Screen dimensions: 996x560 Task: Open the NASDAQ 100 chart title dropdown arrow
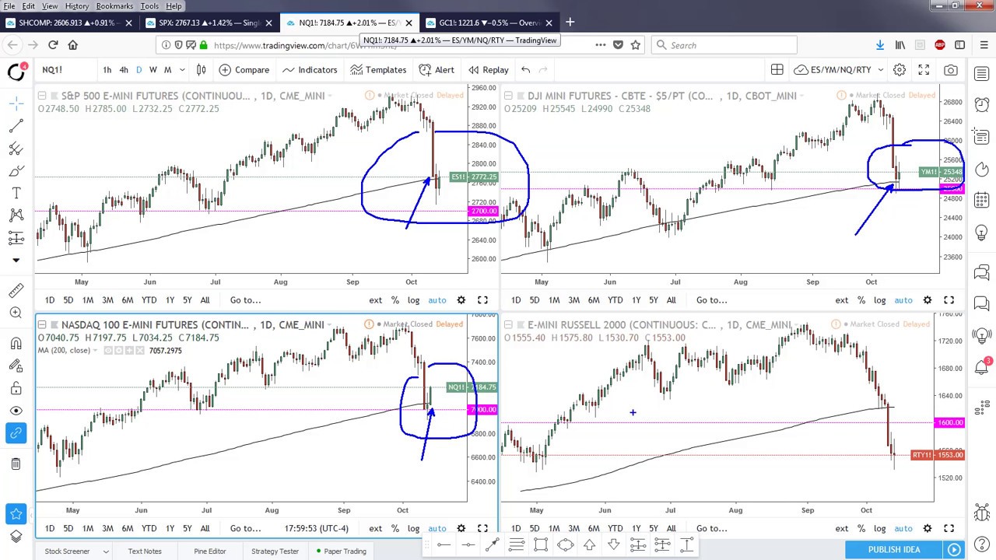pos(330,325)
